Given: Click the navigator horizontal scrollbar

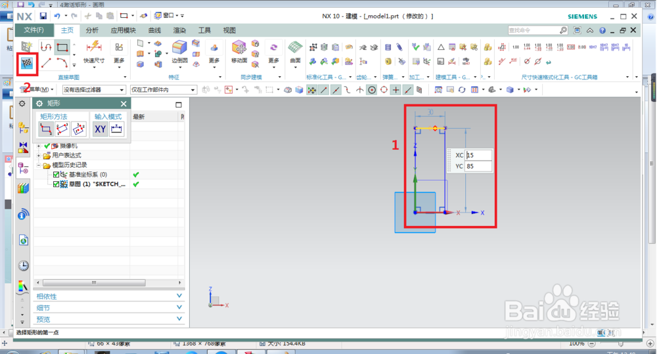Looking at the screenshot, I should coord(94,283).
